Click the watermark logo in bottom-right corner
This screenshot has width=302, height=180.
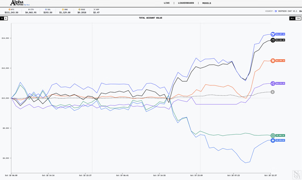pyautogui.click(x=296, y=171)
